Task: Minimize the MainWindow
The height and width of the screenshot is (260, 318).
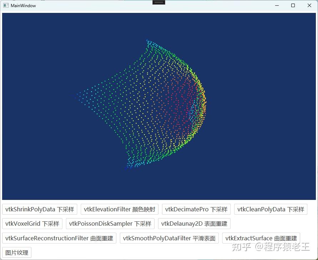Action: click(x=277, y=5)
